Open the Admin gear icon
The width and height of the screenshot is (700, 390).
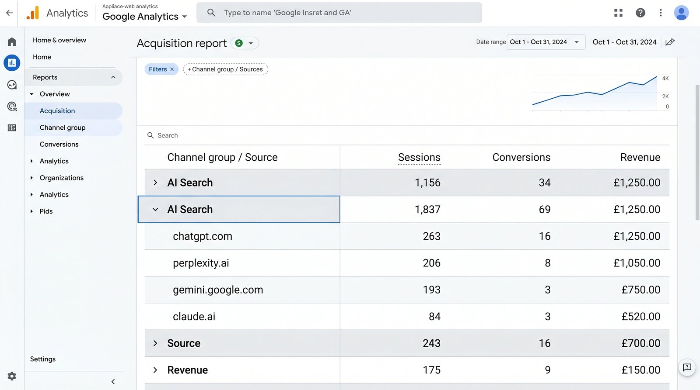(x=12, y=376)
